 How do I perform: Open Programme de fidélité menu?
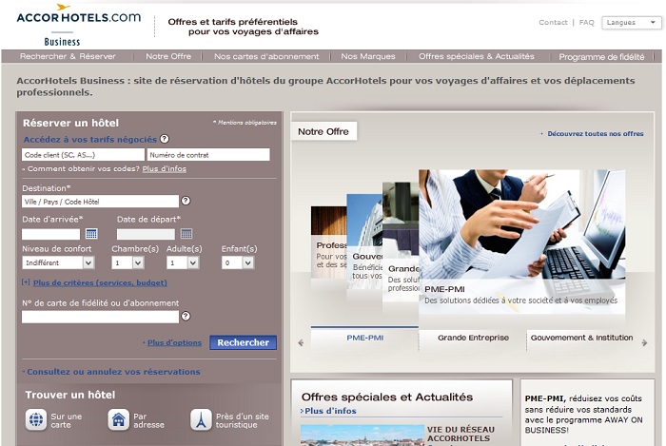click(x=601, y=57)
